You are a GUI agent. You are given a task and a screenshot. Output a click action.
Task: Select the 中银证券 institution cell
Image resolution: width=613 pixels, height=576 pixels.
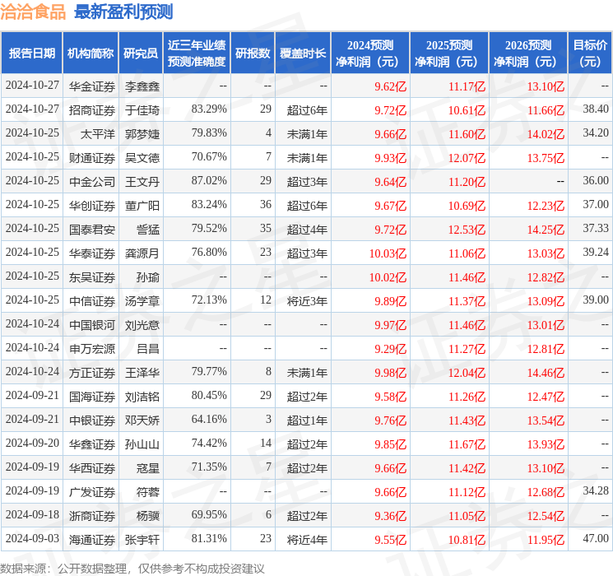click(92, 420)
